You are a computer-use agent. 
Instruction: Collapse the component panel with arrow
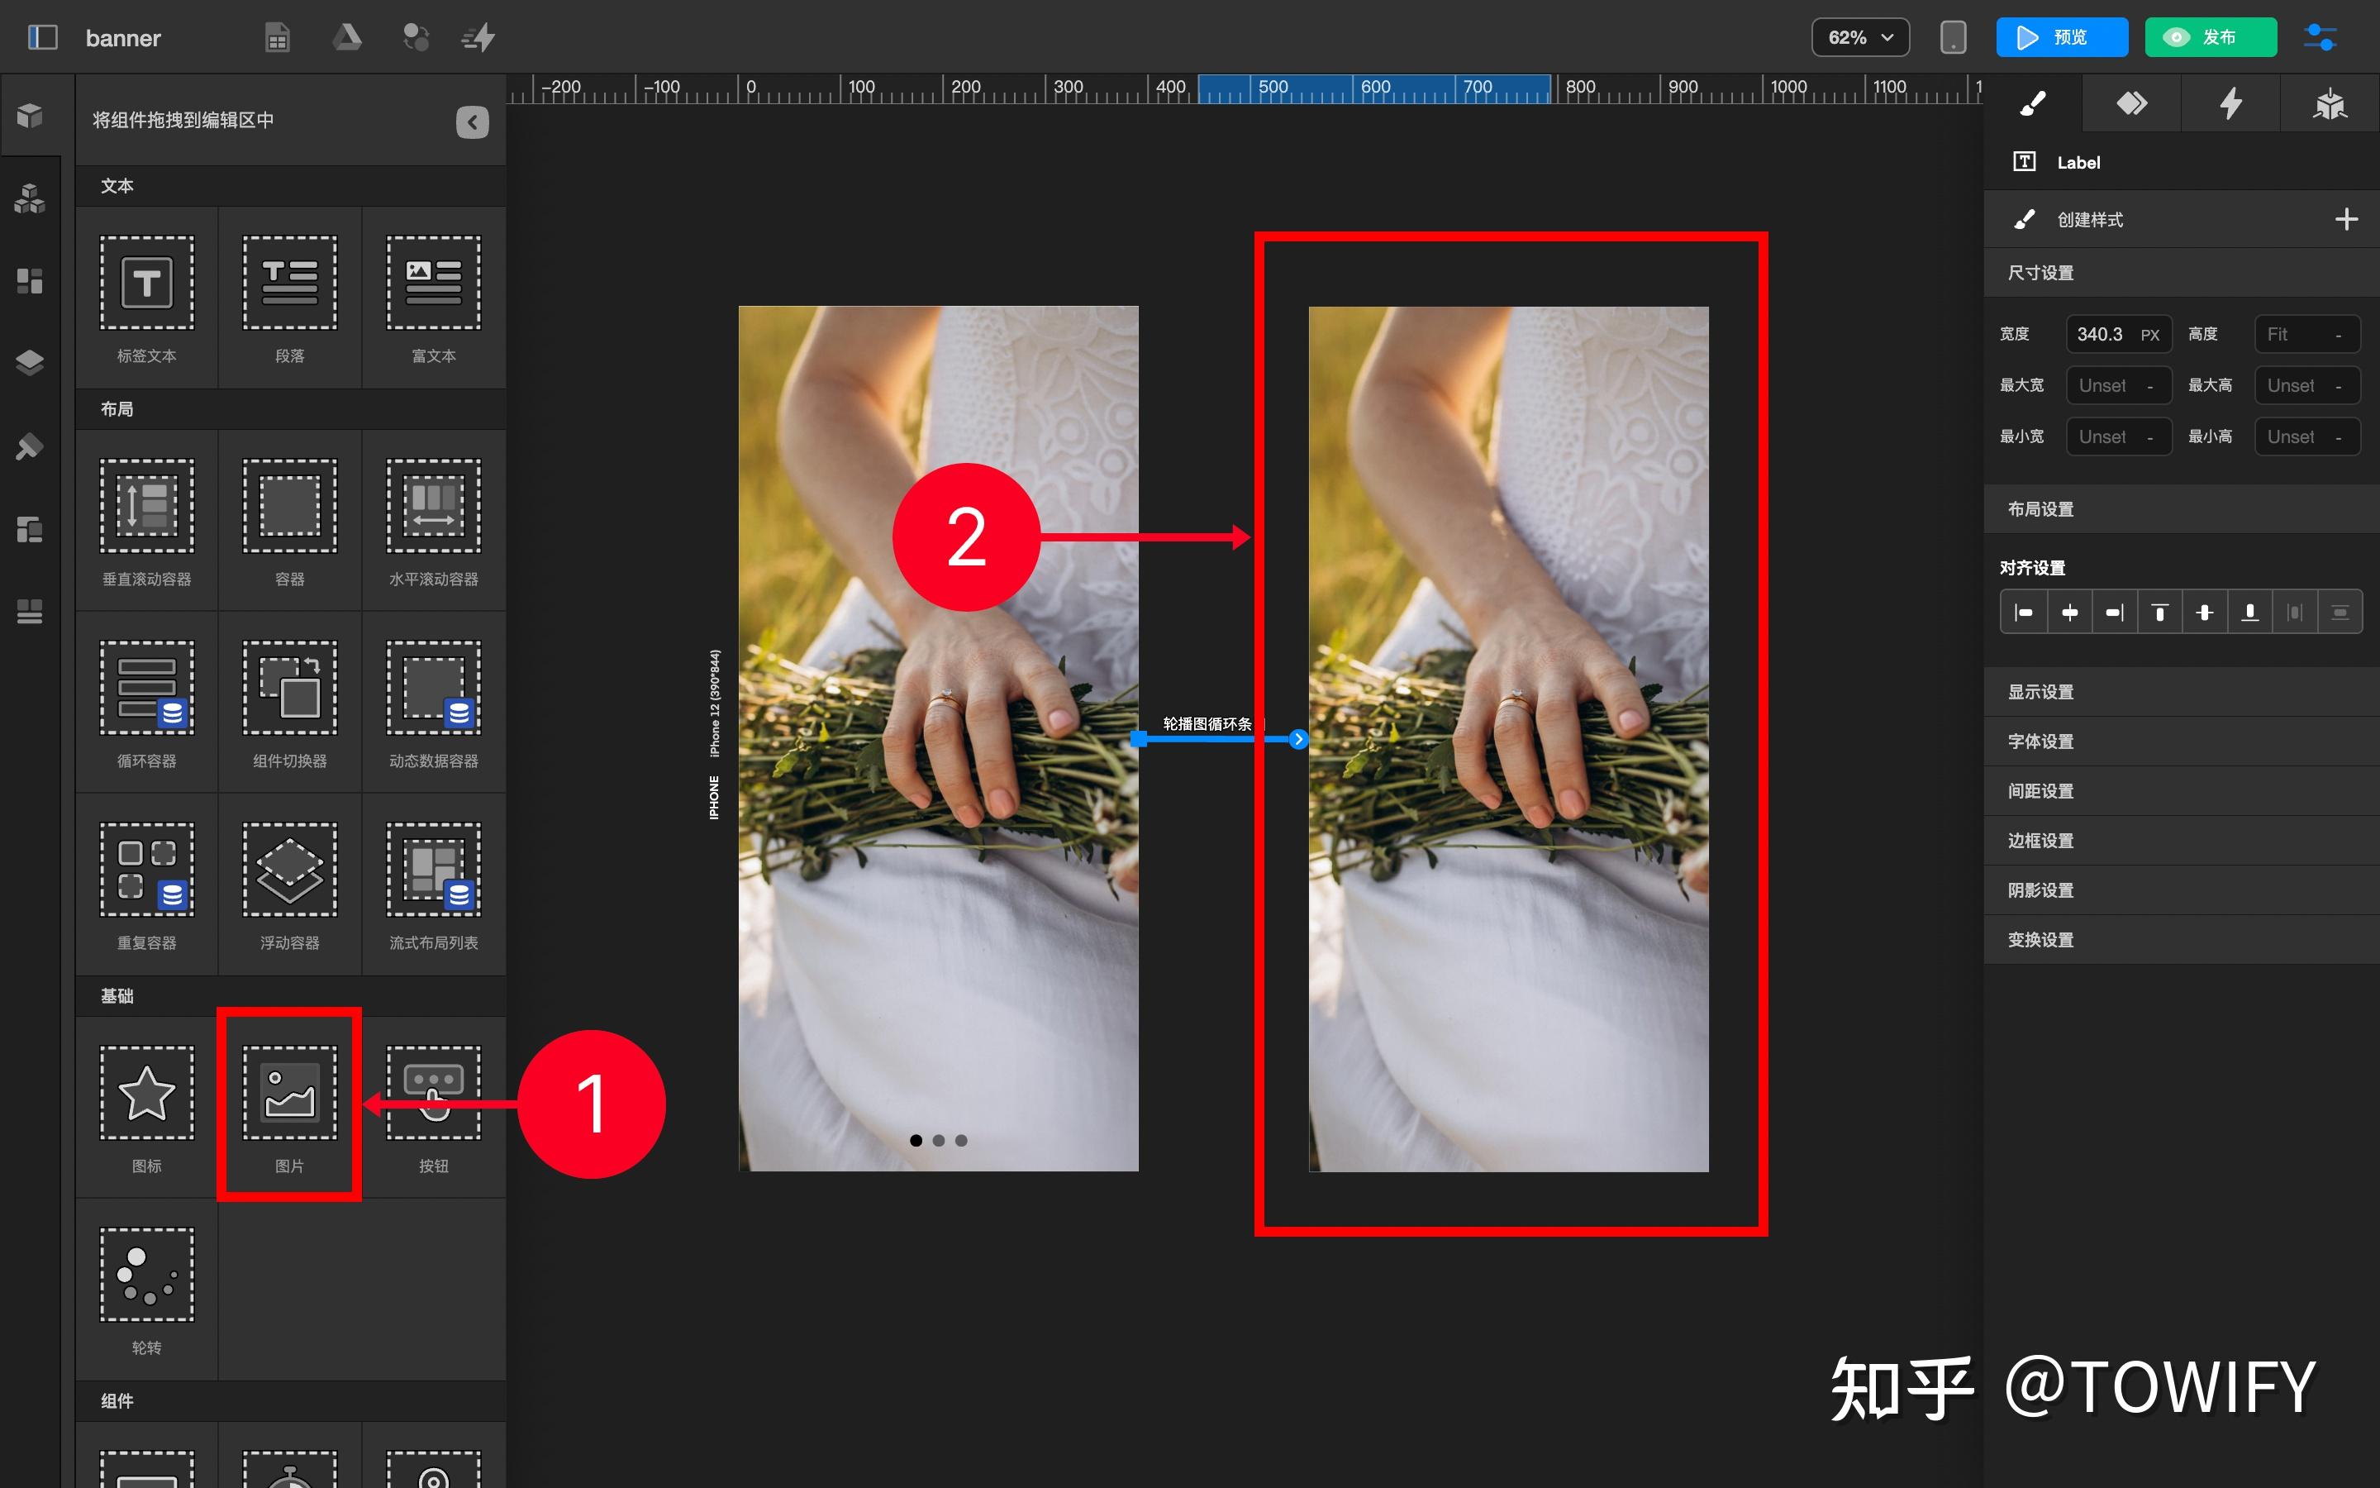[472, 122]
